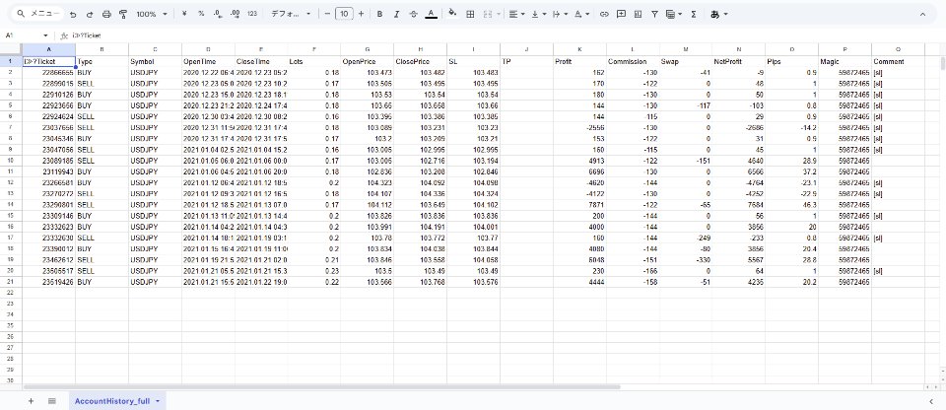Increase font size with plus button

(x=361, y=14)
